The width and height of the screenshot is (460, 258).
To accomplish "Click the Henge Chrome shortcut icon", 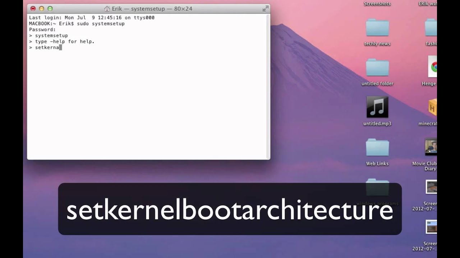I will [x=432, y=67].
